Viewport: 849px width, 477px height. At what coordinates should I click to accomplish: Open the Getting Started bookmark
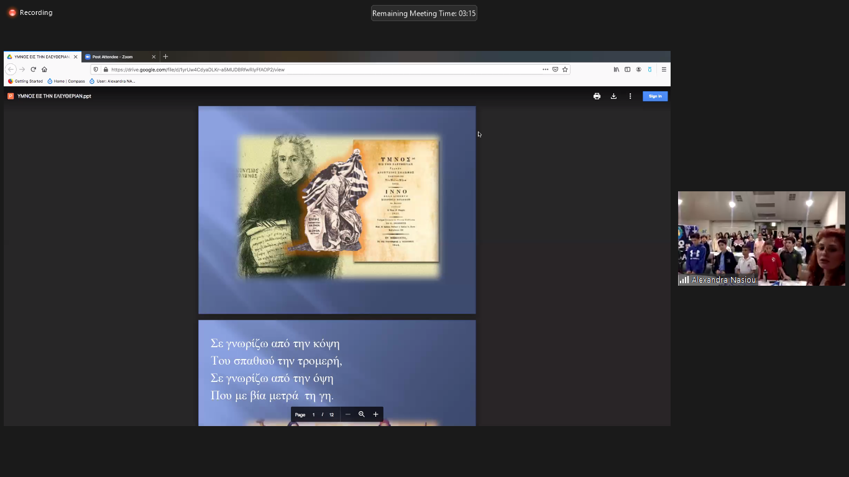(x=25, y=81)
